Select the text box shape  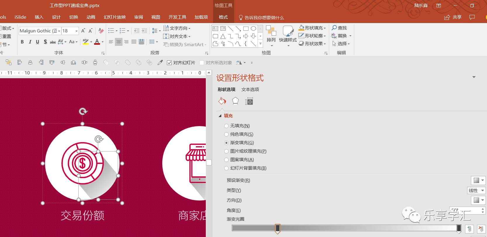(x=215, y=29)
